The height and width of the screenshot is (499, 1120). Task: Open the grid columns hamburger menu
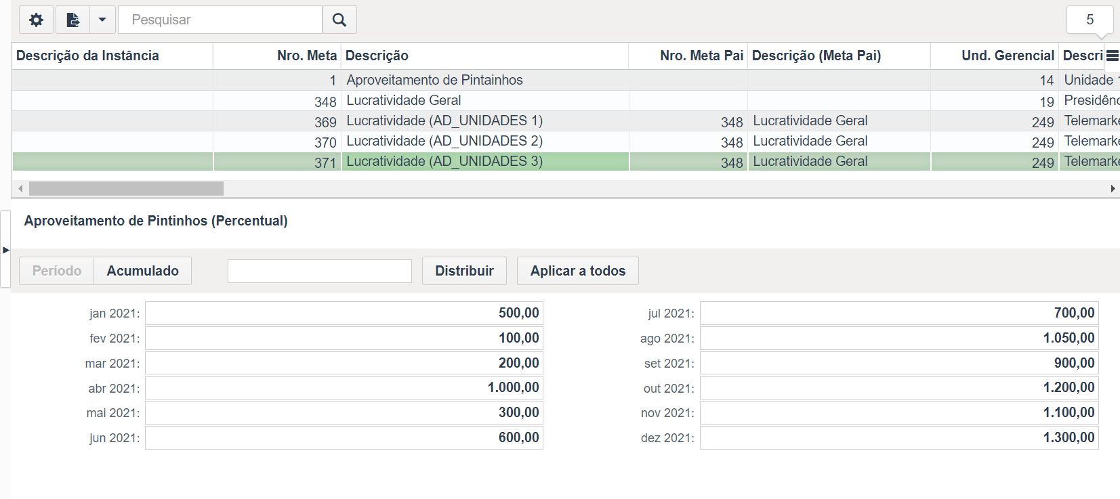[1113, 56]
